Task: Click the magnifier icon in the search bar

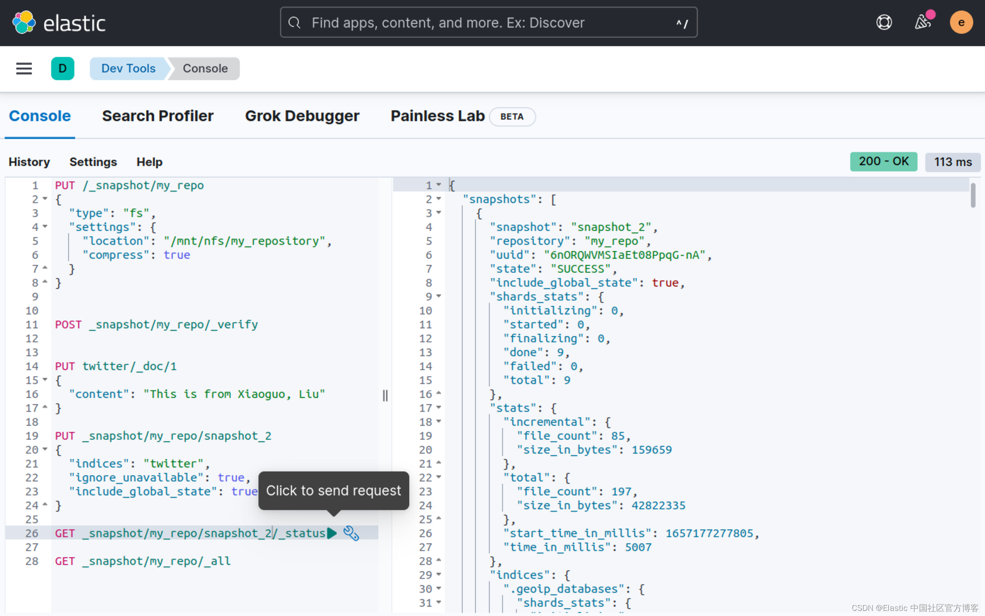Action: tap(294, 22)
